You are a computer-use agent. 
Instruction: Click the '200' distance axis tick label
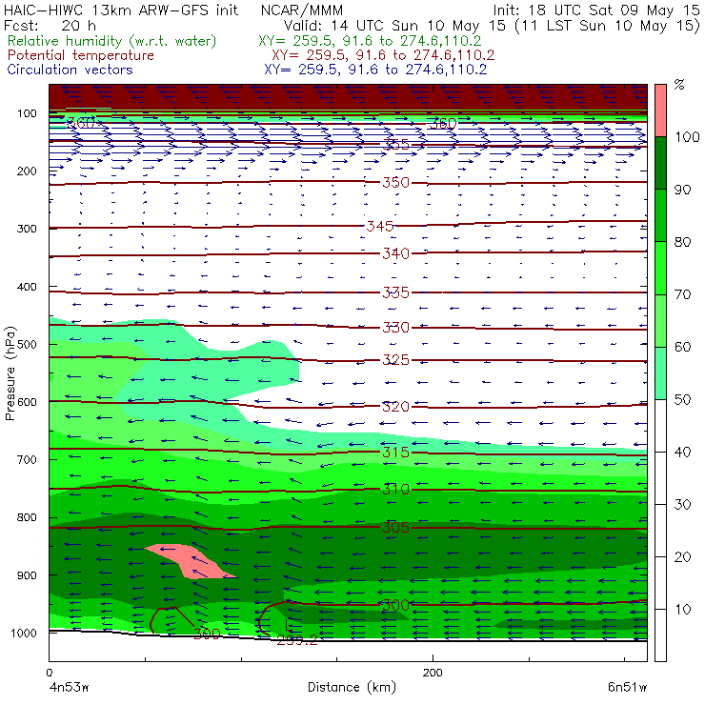[433, 673]
